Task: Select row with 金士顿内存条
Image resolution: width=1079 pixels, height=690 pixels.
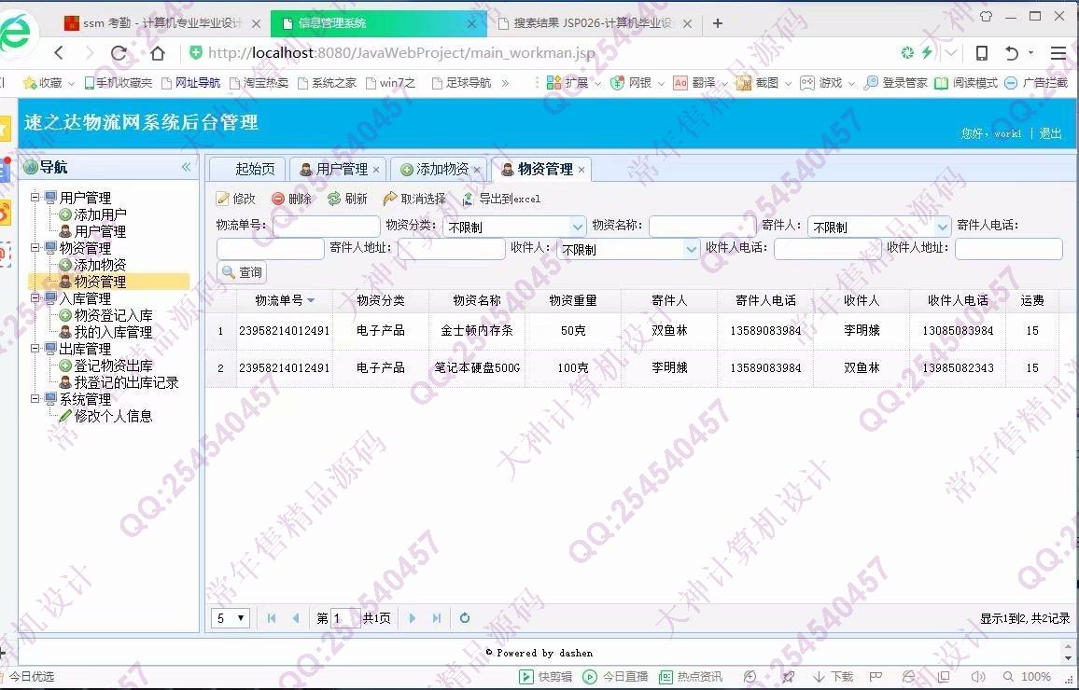Action: [x=632, y=331]
